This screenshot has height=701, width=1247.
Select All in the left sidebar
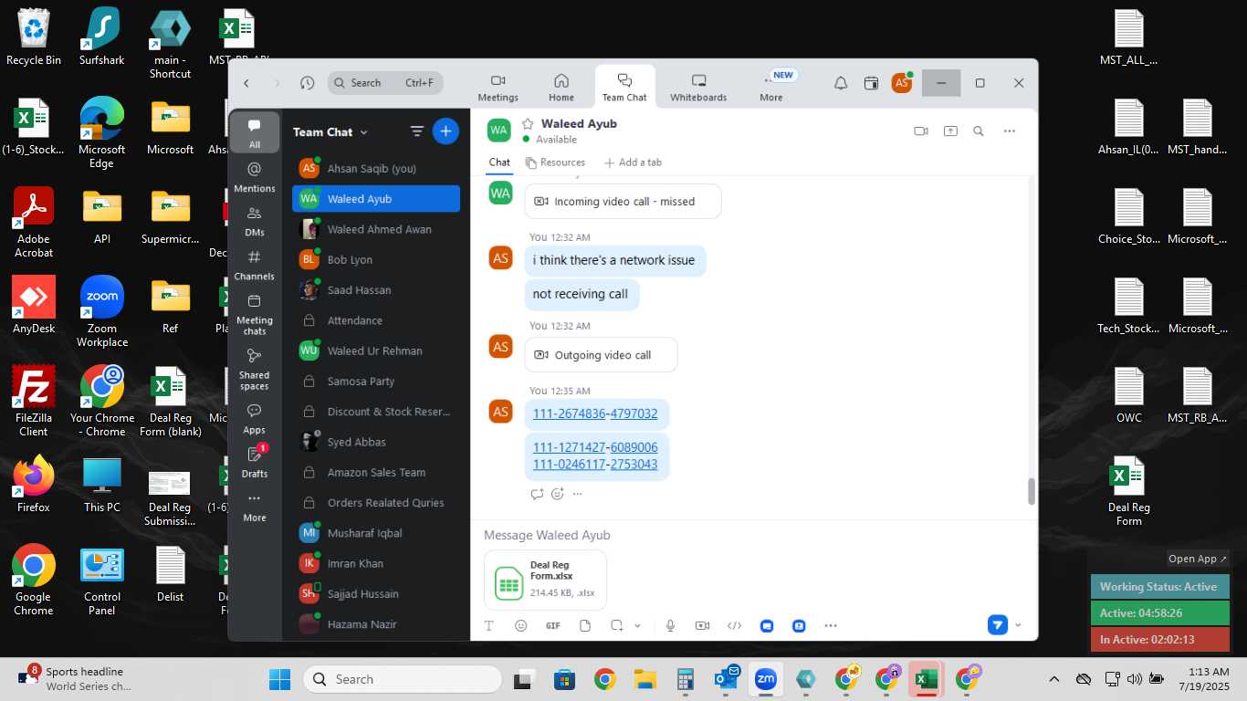click(x=255, y=133)
